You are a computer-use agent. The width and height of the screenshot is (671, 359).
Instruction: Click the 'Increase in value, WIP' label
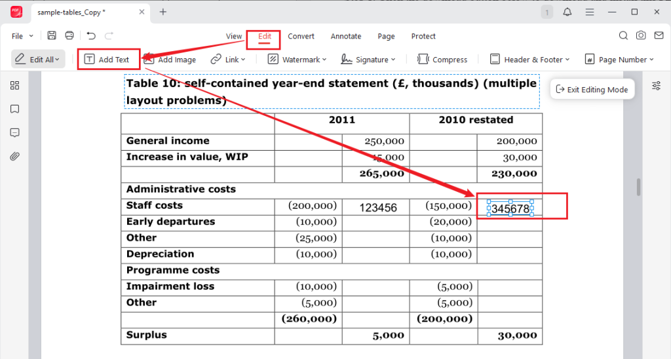tap(187, 157)
